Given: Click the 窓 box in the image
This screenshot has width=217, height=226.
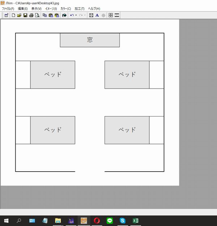Looking at the screenshot, I should click(x=90, y=40).
